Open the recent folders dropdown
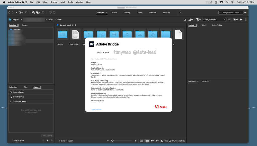Viewport: 257px width, 146px height. pyautogui.click(x=235, y=20)
